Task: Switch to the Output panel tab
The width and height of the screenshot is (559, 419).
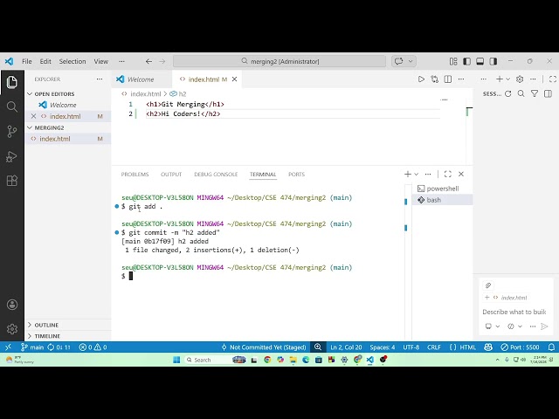Action: click(x=171, y=175)
